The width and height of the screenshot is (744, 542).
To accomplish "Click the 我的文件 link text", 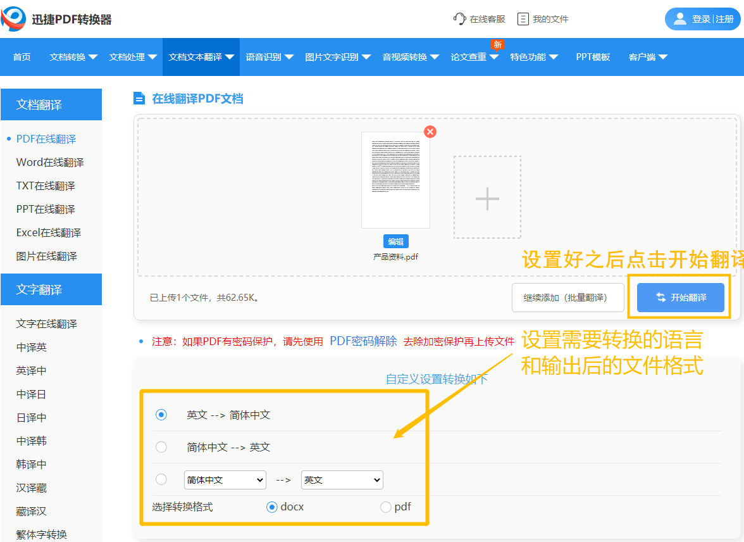I will pos(550,19).
